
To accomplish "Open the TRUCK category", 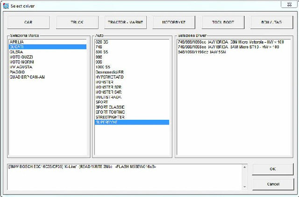I will [x=77, y=22].
